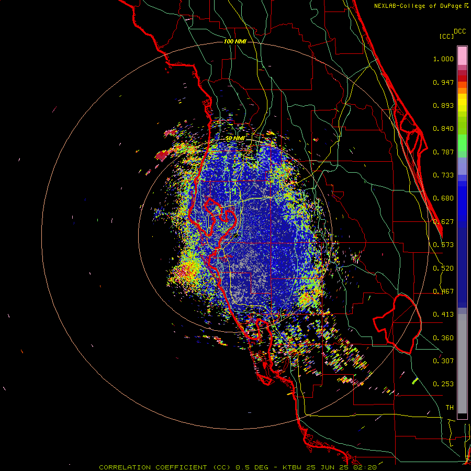The image size is (471, 471).
Task: Select the 0.893 scale value
Action: point(443,105)
